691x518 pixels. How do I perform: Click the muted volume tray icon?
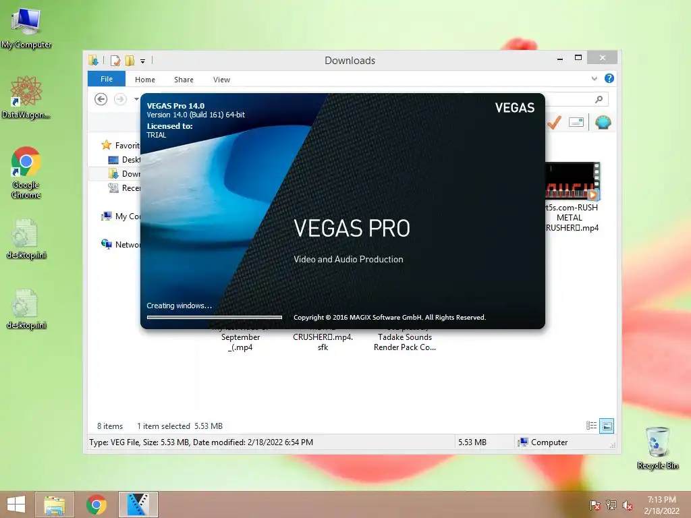628,505
